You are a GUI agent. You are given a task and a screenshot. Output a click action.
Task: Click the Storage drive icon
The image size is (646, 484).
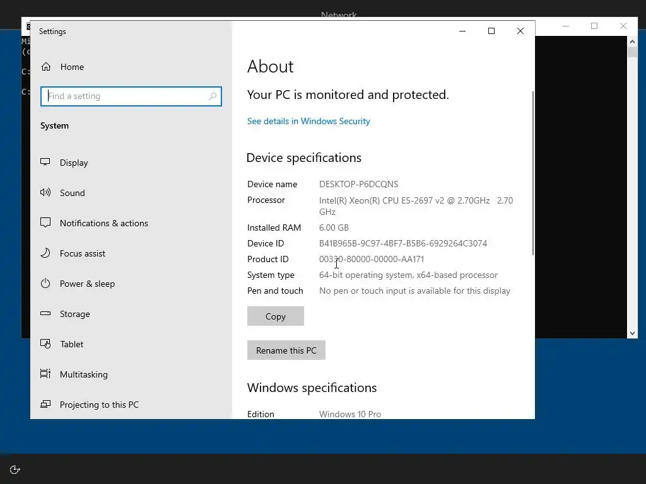[x=45, y=314]
